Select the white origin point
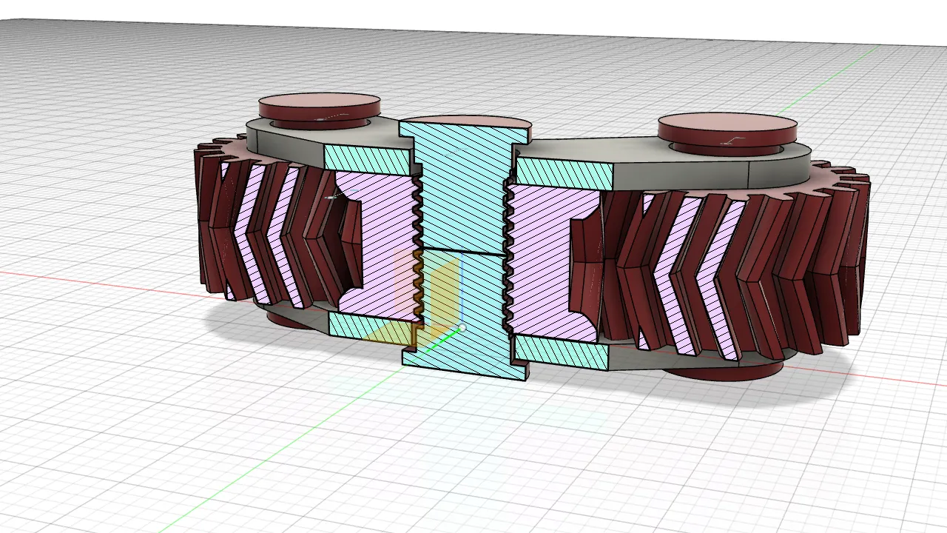This screenshot has width=947, height=533. tap(462, 327)
